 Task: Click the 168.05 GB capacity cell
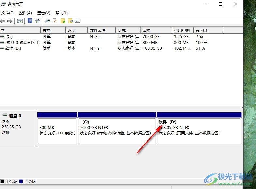coord(152,48)
